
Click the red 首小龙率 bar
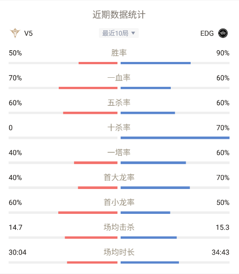click(x=88, y=213)
